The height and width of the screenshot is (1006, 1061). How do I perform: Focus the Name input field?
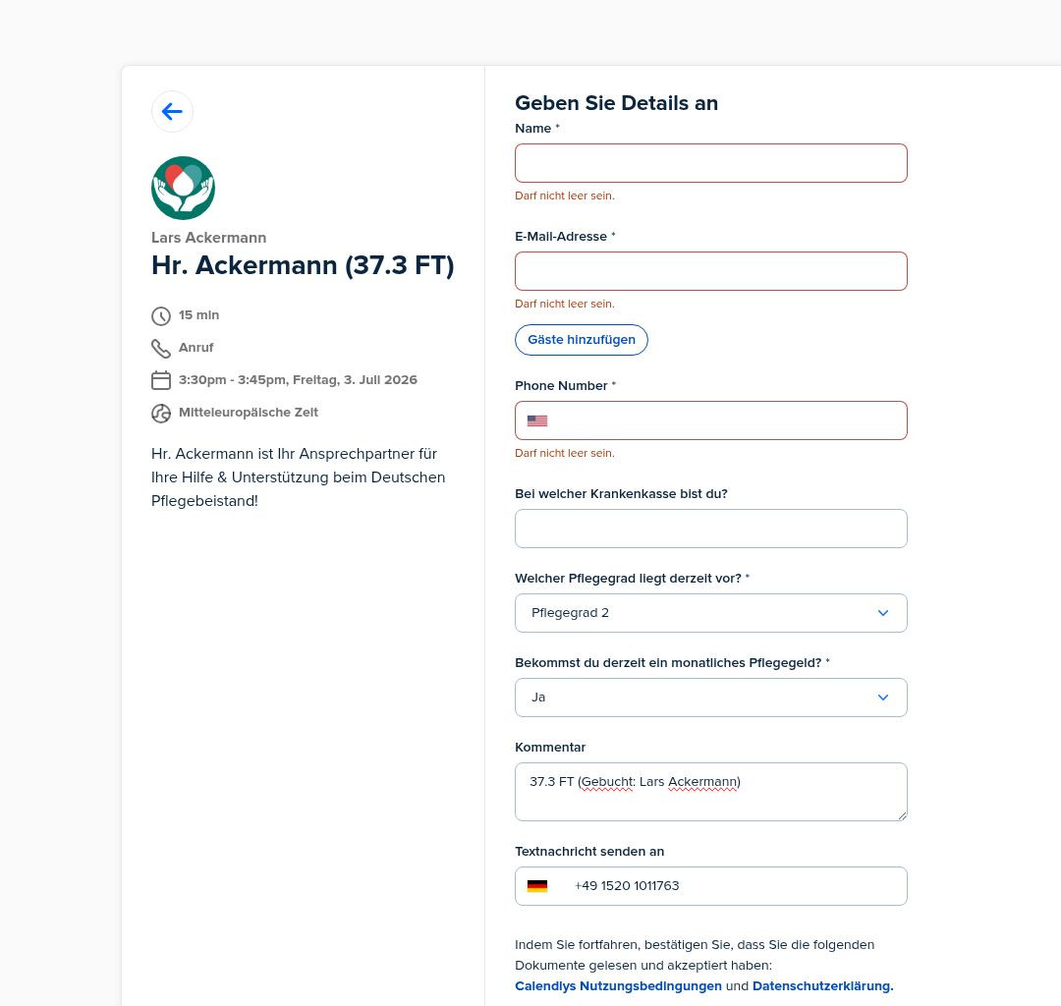click(x=711, y=163)
